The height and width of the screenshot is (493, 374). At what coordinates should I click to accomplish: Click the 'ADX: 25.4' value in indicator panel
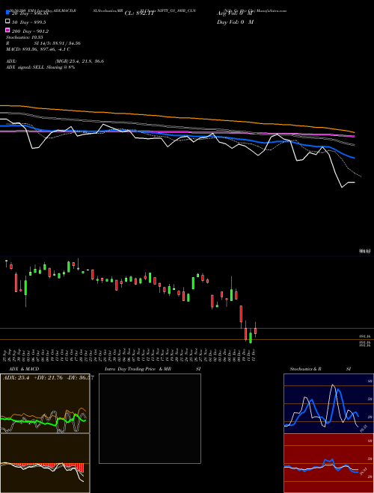tap(16, 377)
